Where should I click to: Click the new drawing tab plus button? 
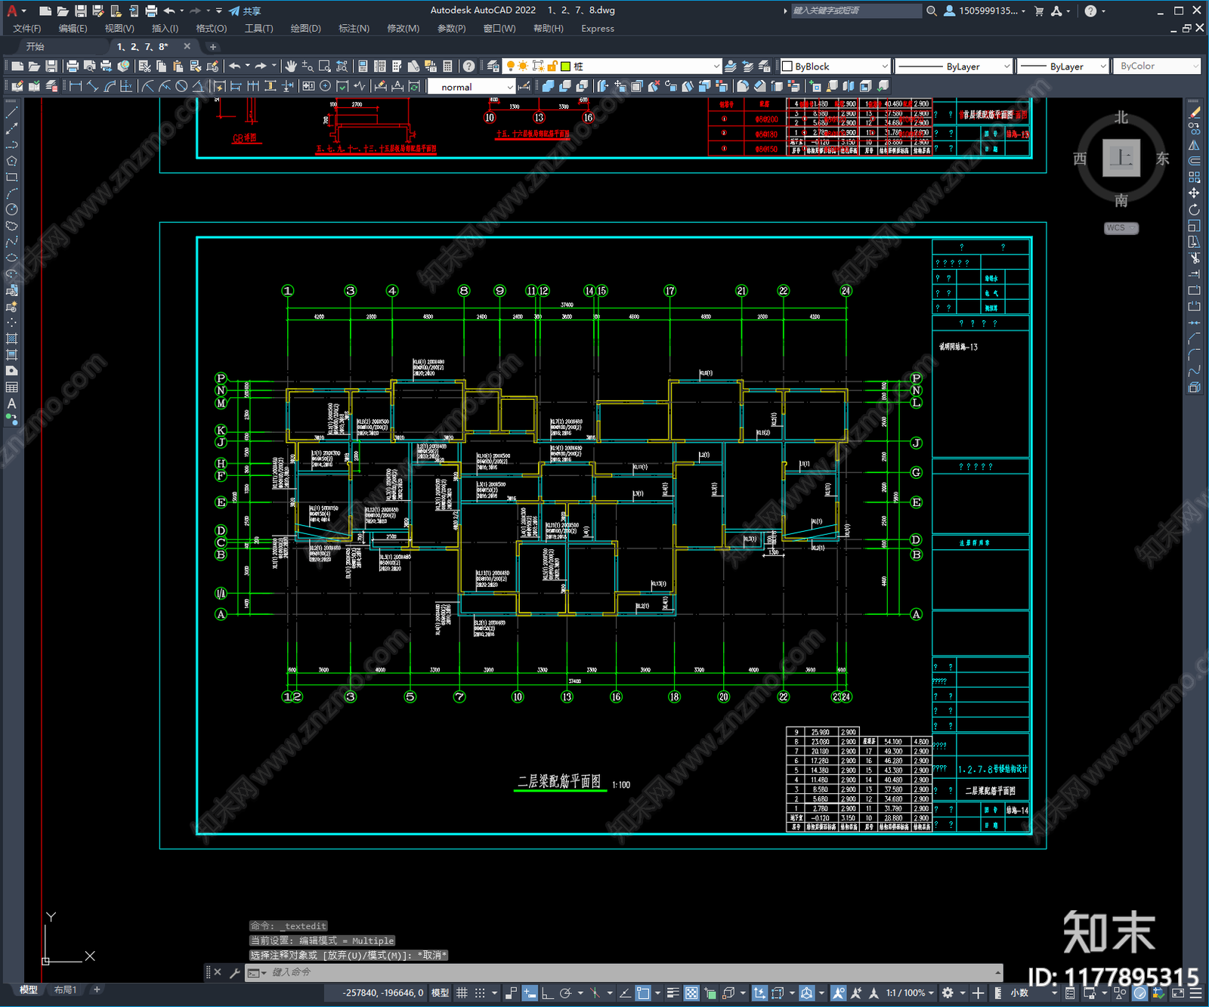[212, 47]
